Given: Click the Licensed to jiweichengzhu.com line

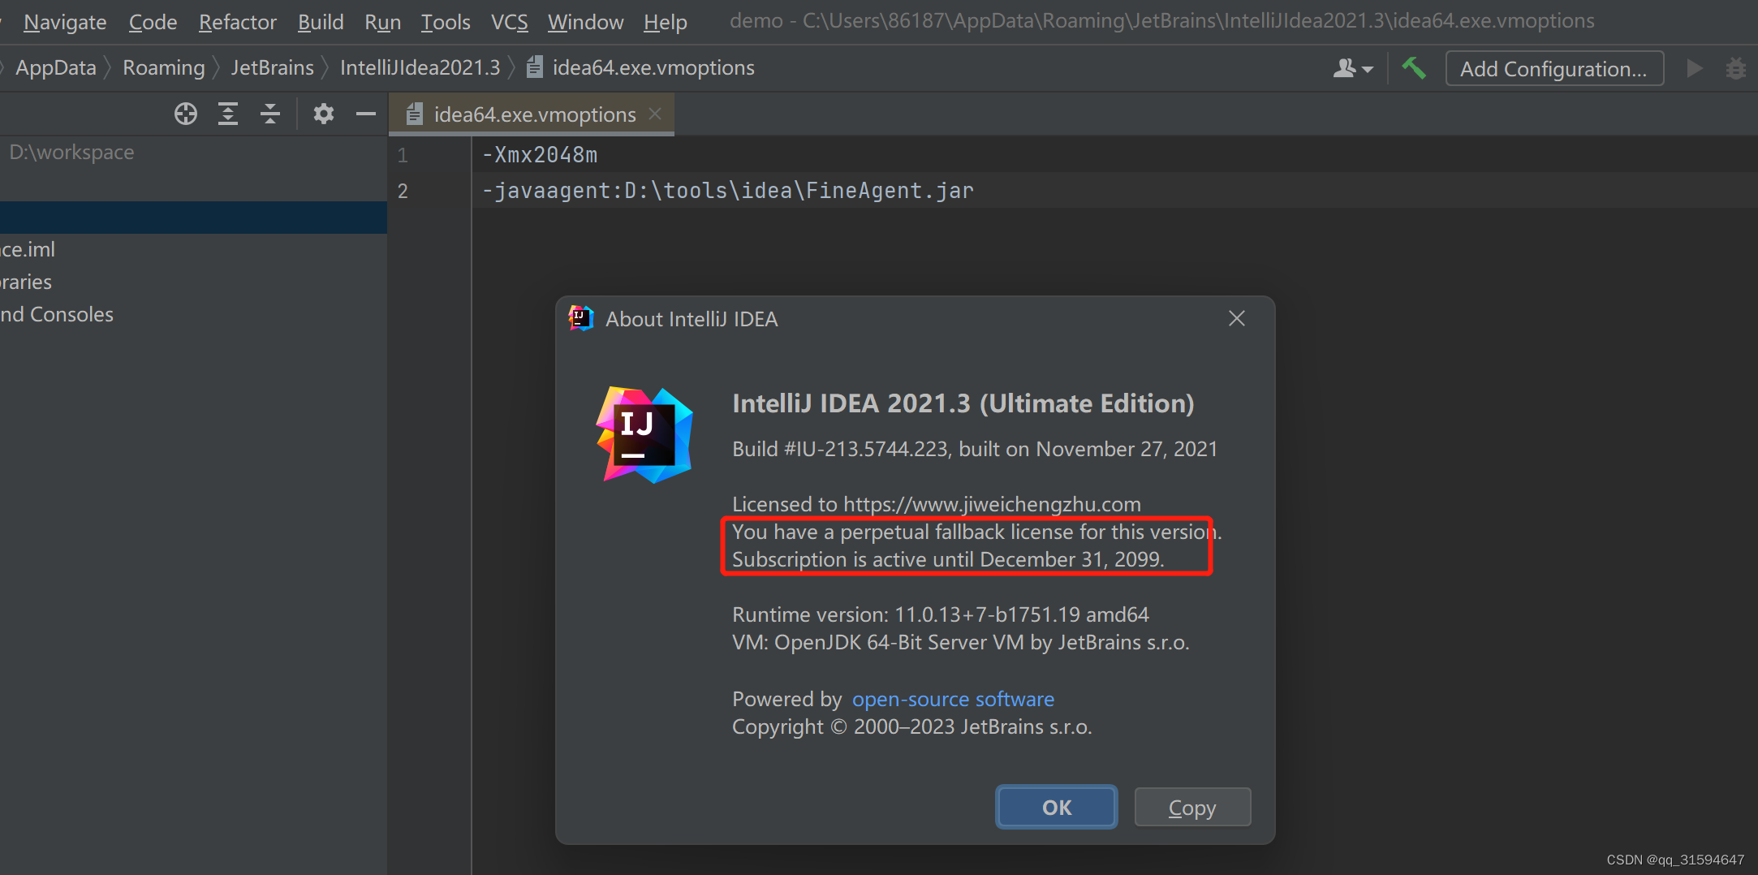Looking at the screenshot, I should [x=937, y=504].
